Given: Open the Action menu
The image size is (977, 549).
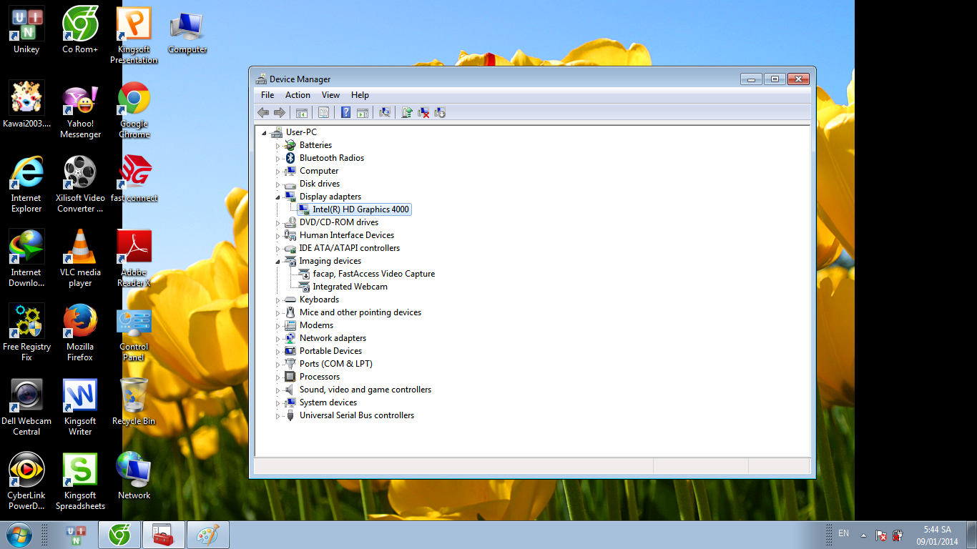Looking at the screenshot, I should point(298,95).
